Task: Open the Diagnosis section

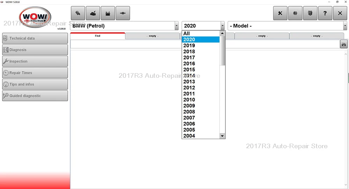Action: pos(35,50)
